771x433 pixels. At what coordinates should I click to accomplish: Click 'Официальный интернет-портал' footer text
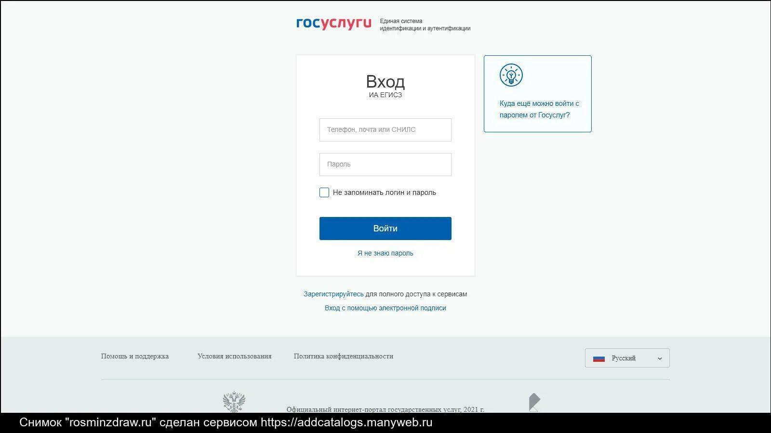pyautogui.click(x=385, y=409)
